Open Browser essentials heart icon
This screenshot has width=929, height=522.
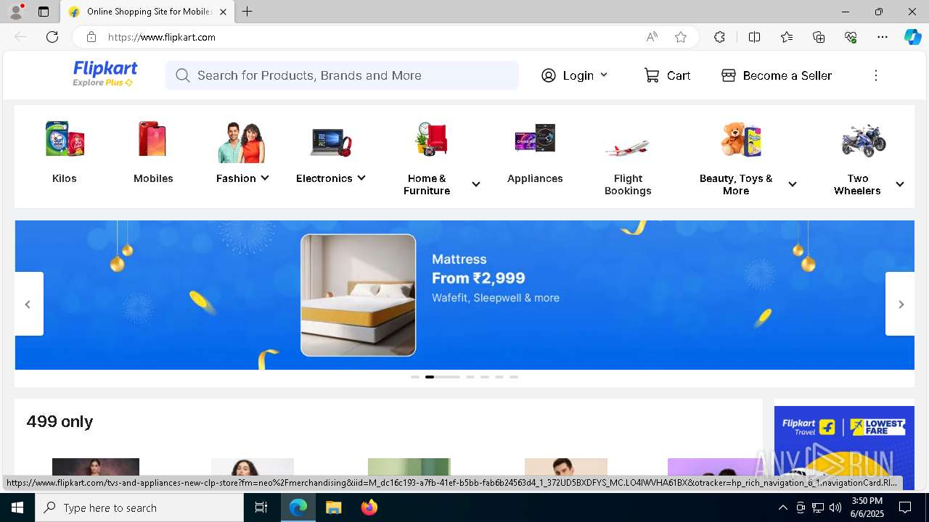[851, 37]
